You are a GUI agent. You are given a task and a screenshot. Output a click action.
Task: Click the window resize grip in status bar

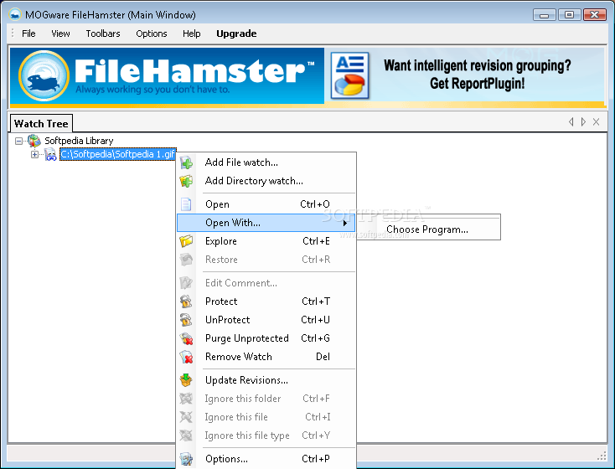[602, 456]
